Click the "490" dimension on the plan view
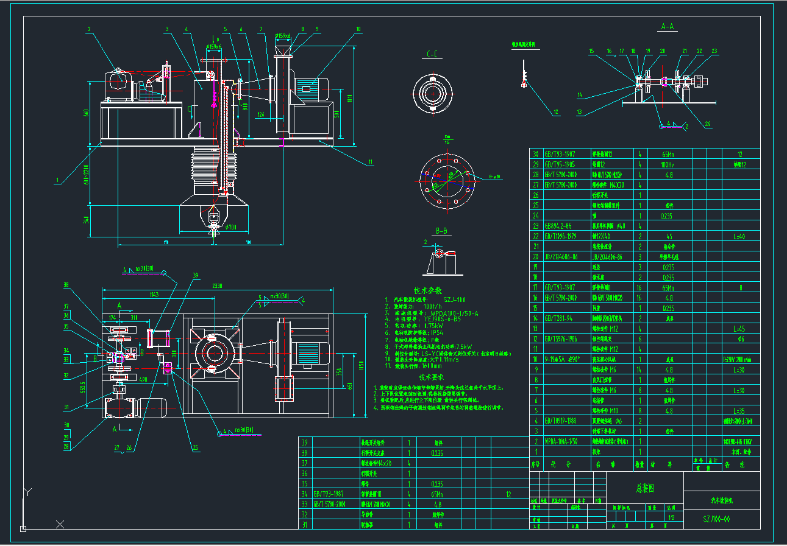Viewport: 787px width, 546px height. [x=143, y=379]
